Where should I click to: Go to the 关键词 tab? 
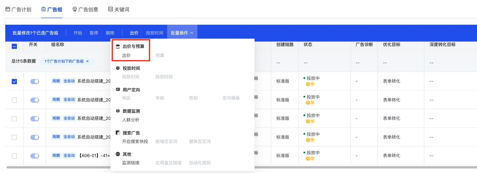point(119,9)
